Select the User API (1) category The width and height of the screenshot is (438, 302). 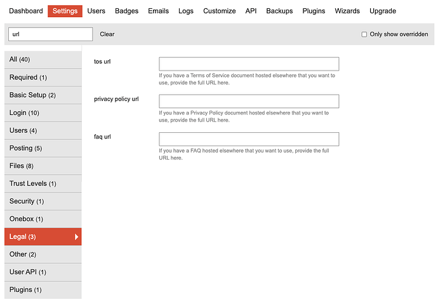point(43,271)
